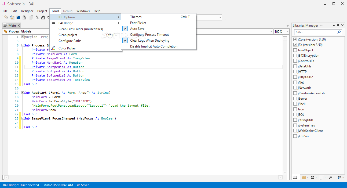The height and width of the screenshot is (188, 347).
Task: Click the Process_Globals sub icon
Action: point(5,31)
